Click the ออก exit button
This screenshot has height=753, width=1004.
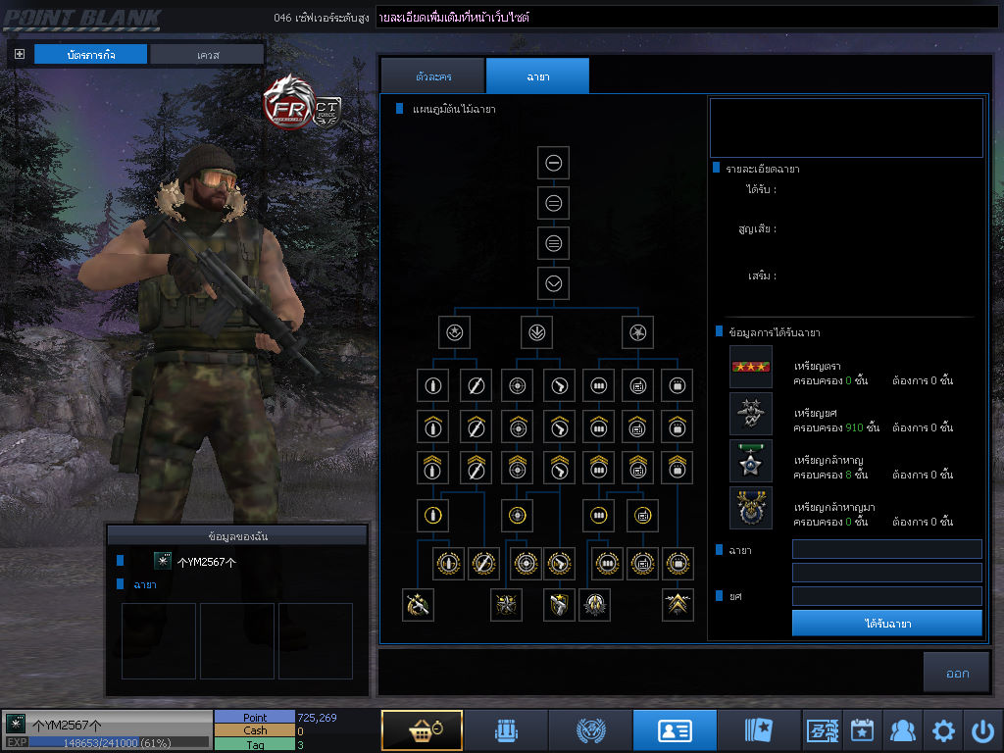[x=957, y=673]
